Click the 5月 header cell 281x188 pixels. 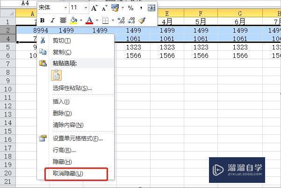point(201,22)
